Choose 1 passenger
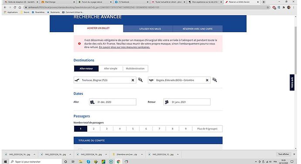This screenshot has width=301, height=164. (81, 129)
